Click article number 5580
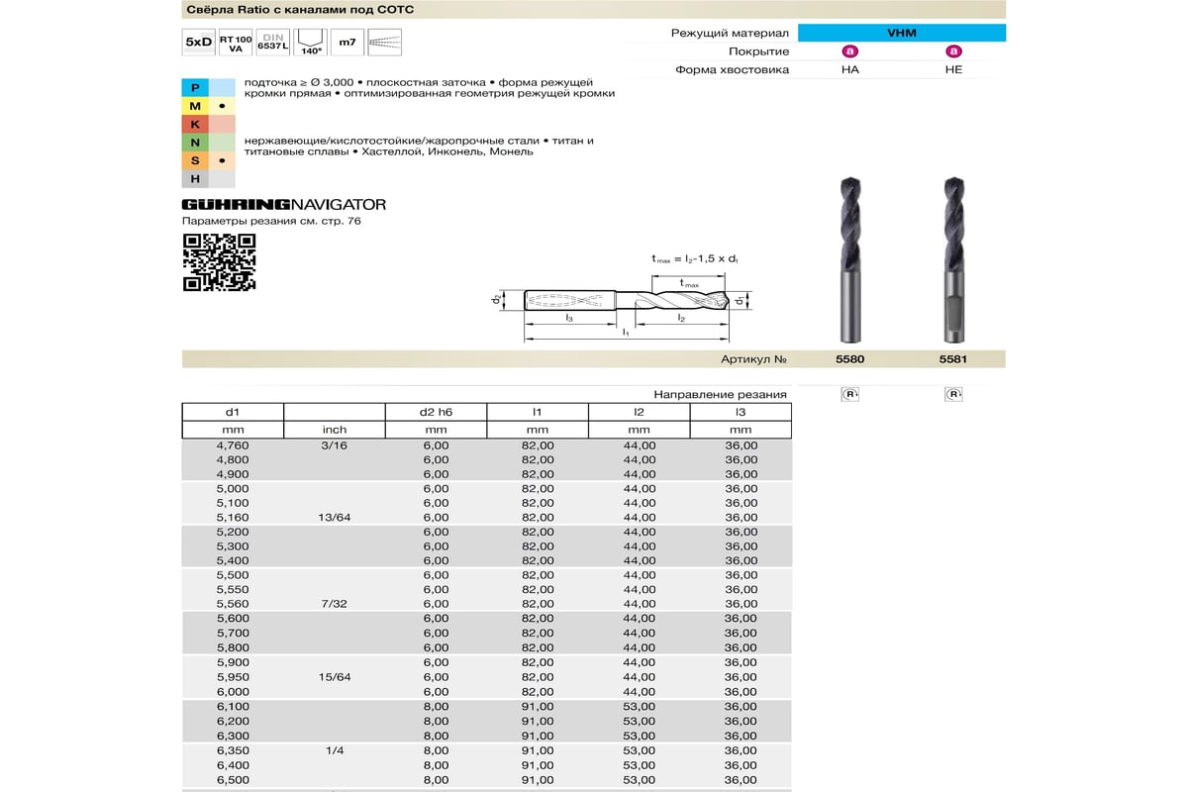The image size is (1188, 792). tap(849, 359)
